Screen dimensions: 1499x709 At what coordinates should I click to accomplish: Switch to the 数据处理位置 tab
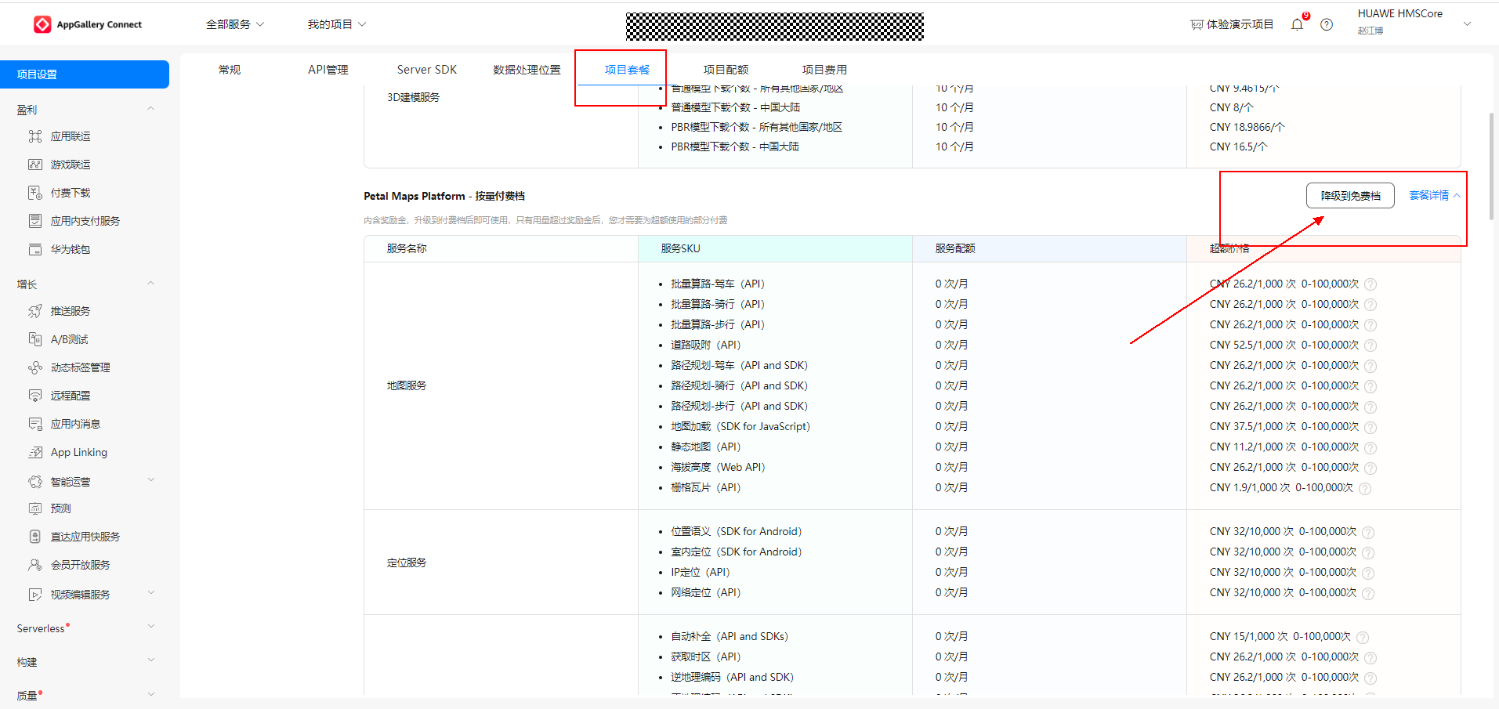tap(527, 70)
